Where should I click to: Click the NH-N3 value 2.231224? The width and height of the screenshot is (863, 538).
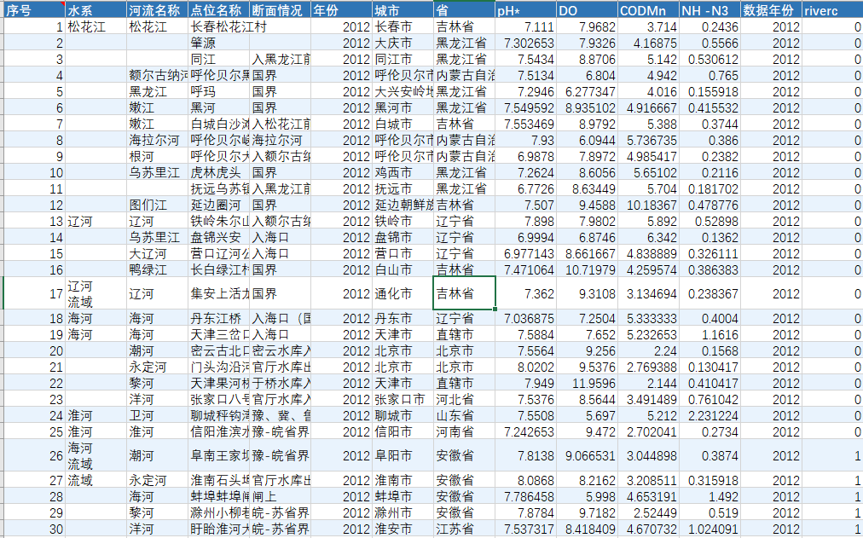710,415
